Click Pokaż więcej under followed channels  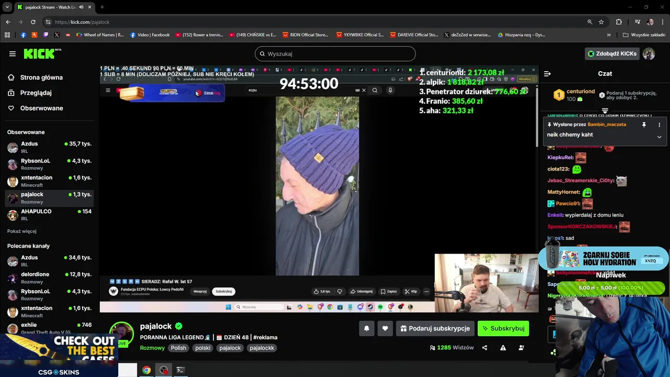point(22,231)
